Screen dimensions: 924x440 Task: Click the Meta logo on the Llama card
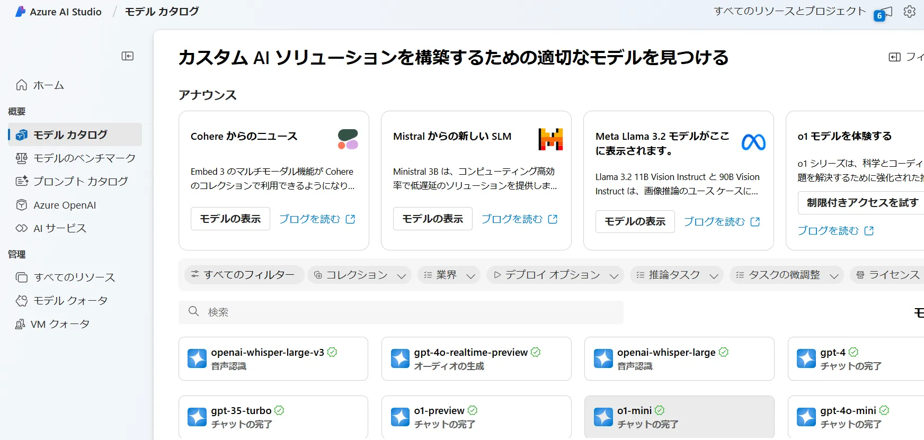[753, 142]
